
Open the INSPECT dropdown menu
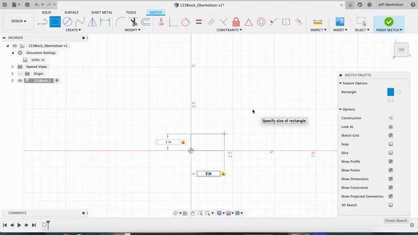coord(318,30)
